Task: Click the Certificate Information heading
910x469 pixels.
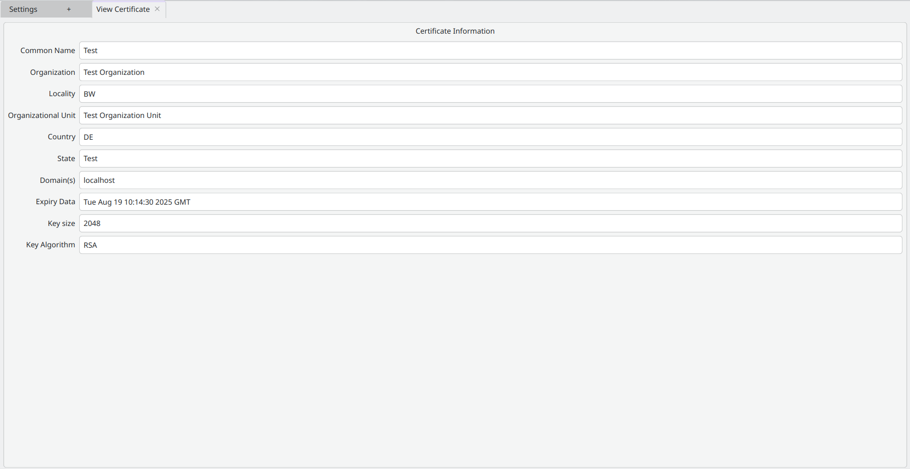Action: click(x=455, y=31)
